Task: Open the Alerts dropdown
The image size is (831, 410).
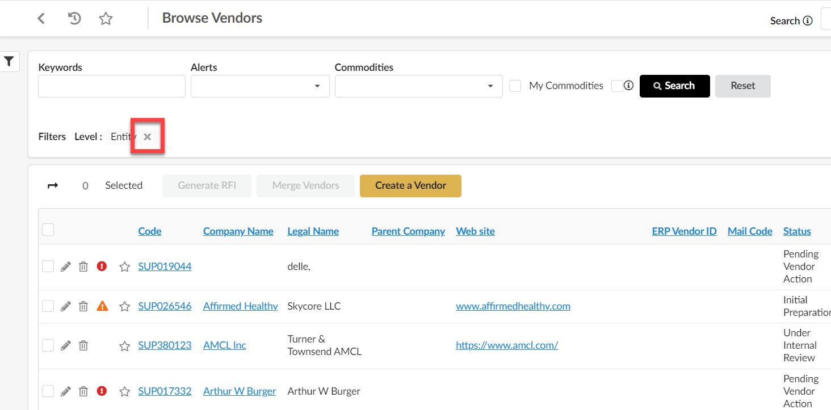Action: point(260,86)
